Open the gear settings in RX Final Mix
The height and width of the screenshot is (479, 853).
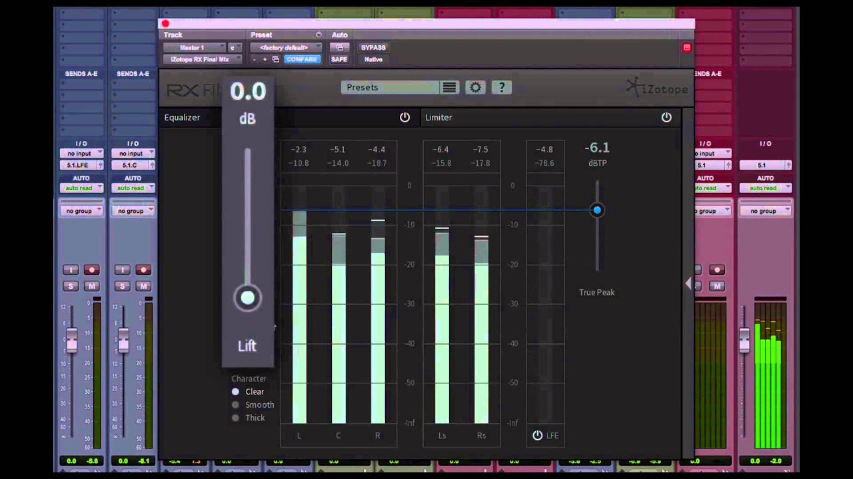click(x=475, y=87)
